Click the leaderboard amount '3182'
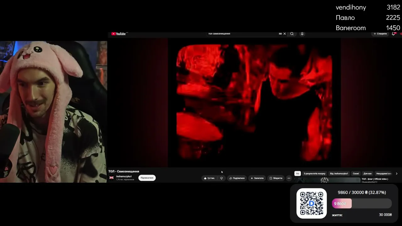 393,8
